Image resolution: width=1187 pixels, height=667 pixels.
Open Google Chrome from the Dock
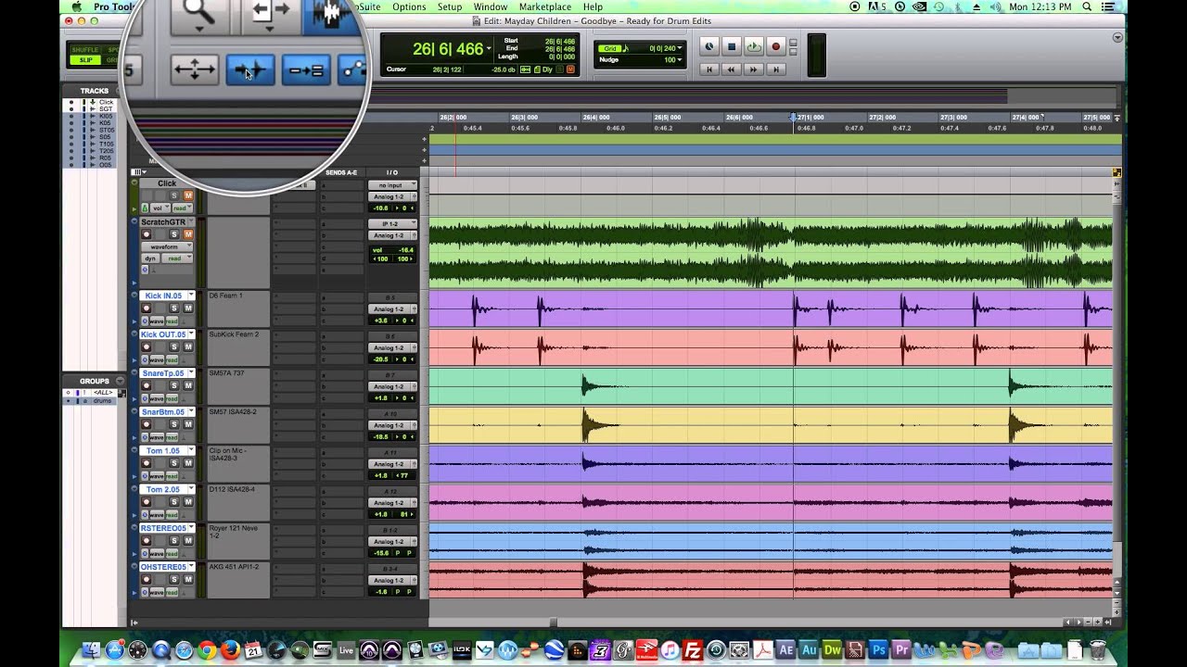click(x=207, y=650)
